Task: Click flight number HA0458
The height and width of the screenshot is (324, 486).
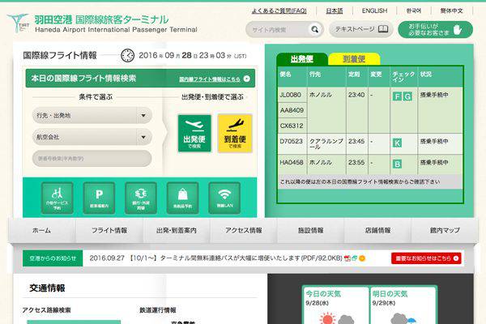Action: pyautogui.click(x=292, y=162)
